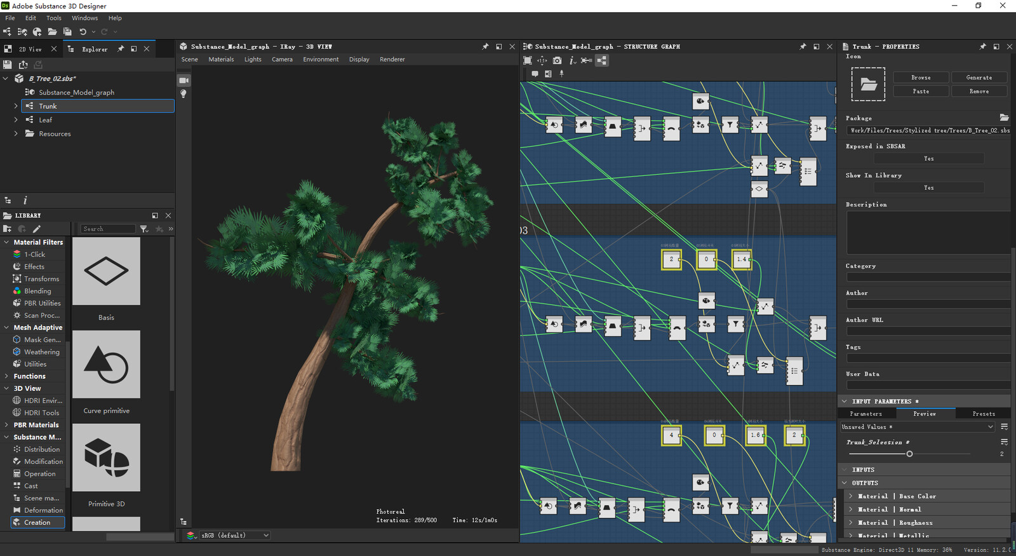Screen dimensions: 1016x556
Task: Click the Browse icon button
Action: tap(921, 78)
